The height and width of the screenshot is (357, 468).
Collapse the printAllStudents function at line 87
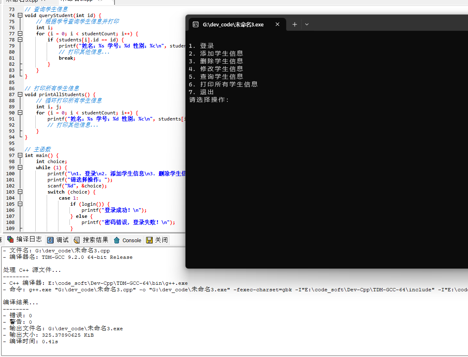(20, 95)
